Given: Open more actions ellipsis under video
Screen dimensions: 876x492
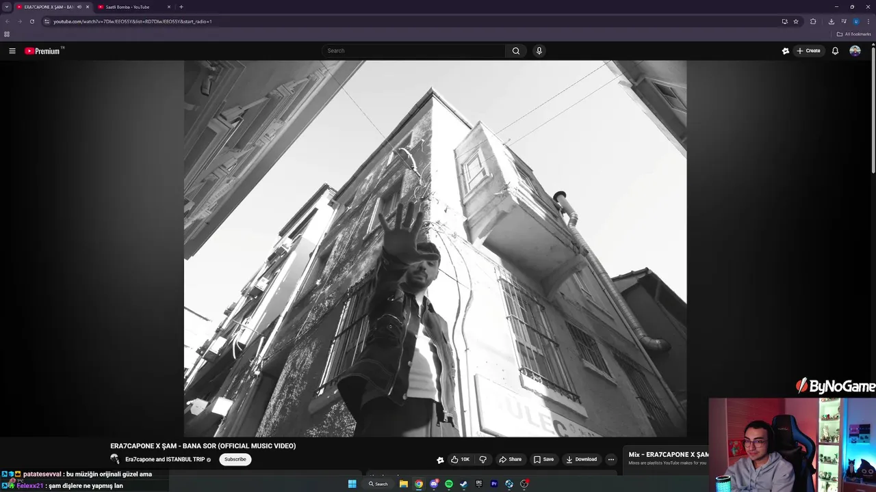Looking at the screenshot, I should pos(611,459).
